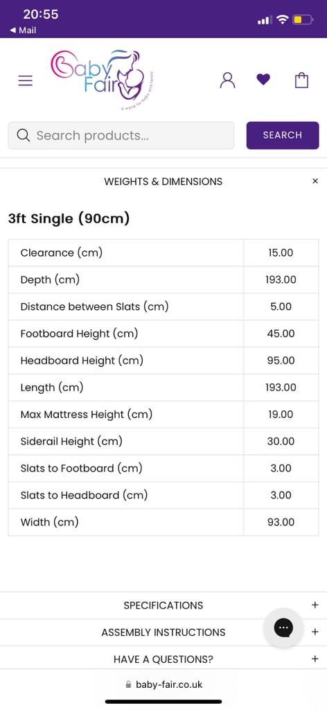Open the hamburger navigation menu
Viewport: 327px width, 710px height.
coord(26,80)
